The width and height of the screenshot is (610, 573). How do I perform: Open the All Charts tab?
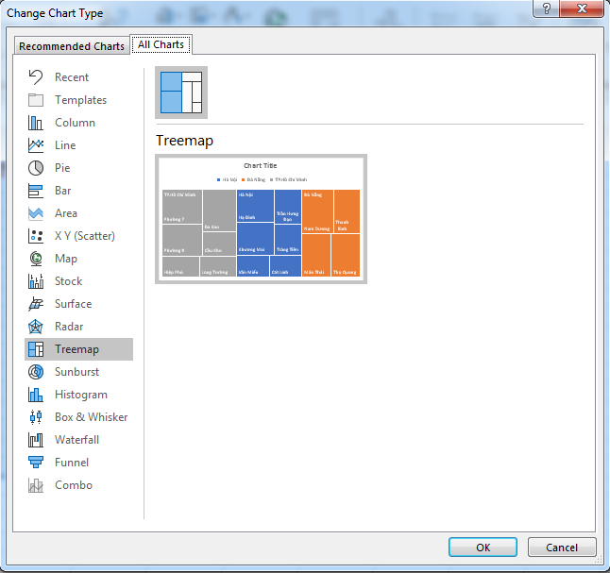pos(161,45)
